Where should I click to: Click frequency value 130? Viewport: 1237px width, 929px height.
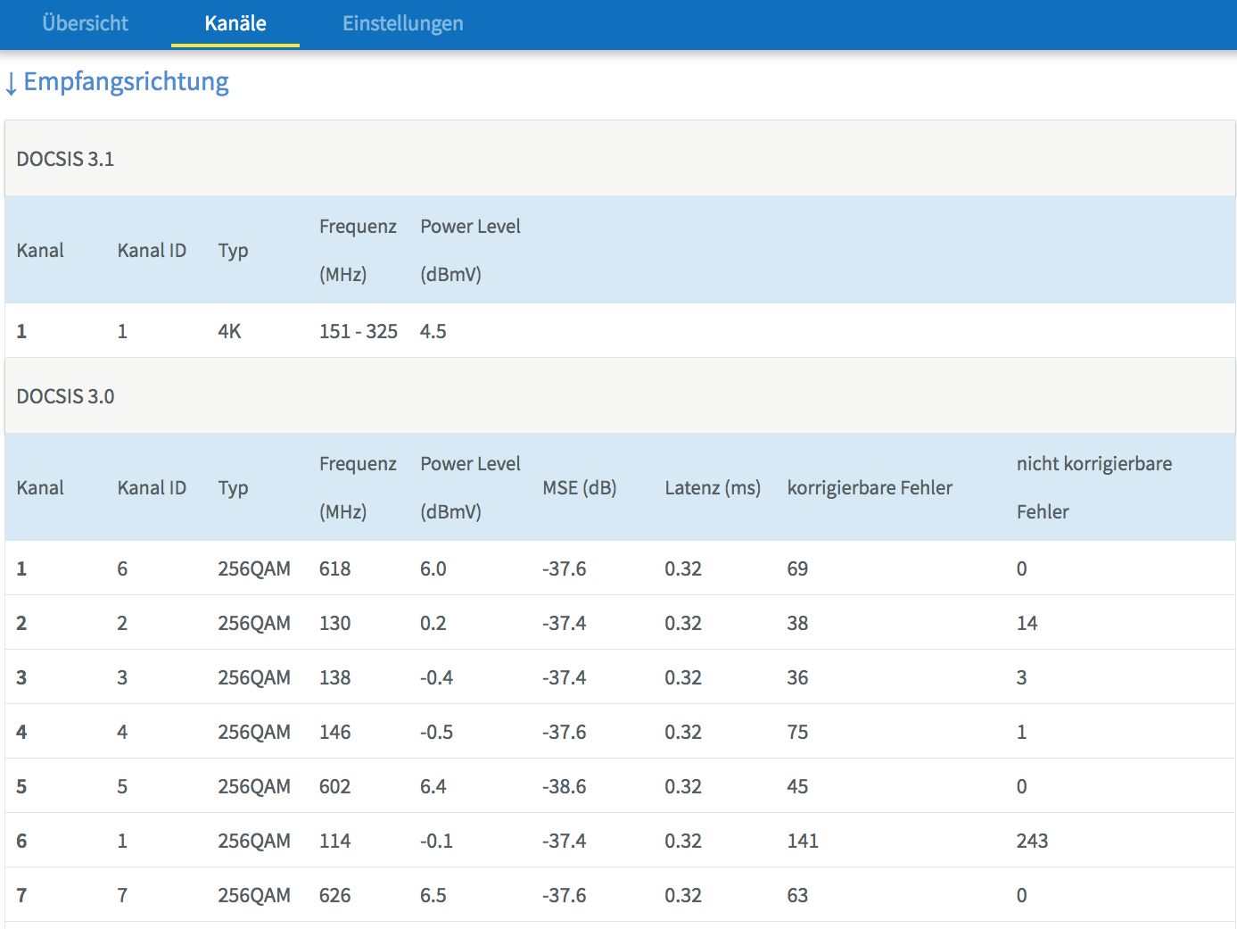pos(335,623)
